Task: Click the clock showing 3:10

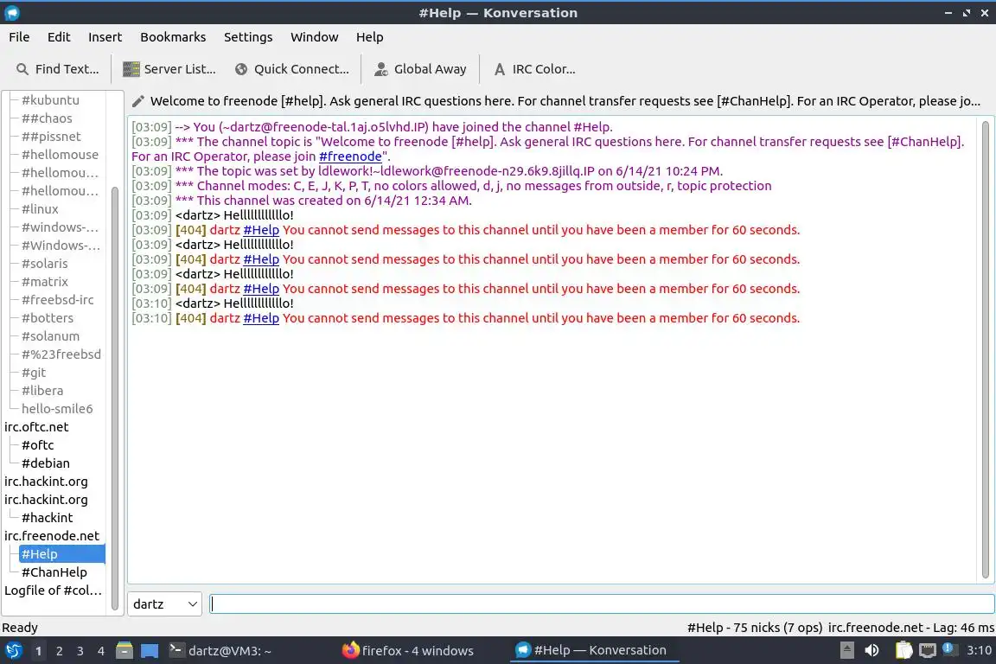Action: [979, 650]
